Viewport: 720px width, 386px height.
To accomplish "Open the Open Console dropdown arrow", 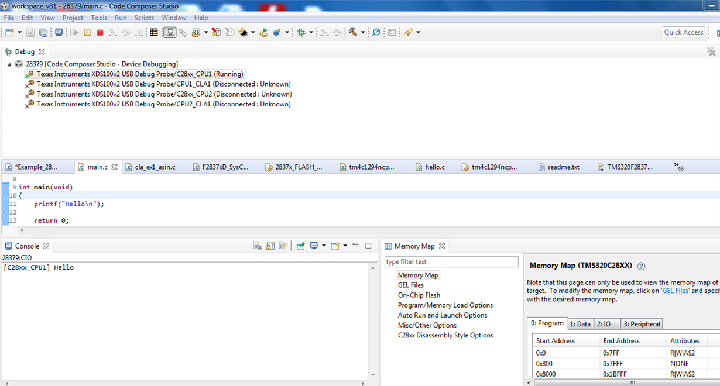I will 345,246.
